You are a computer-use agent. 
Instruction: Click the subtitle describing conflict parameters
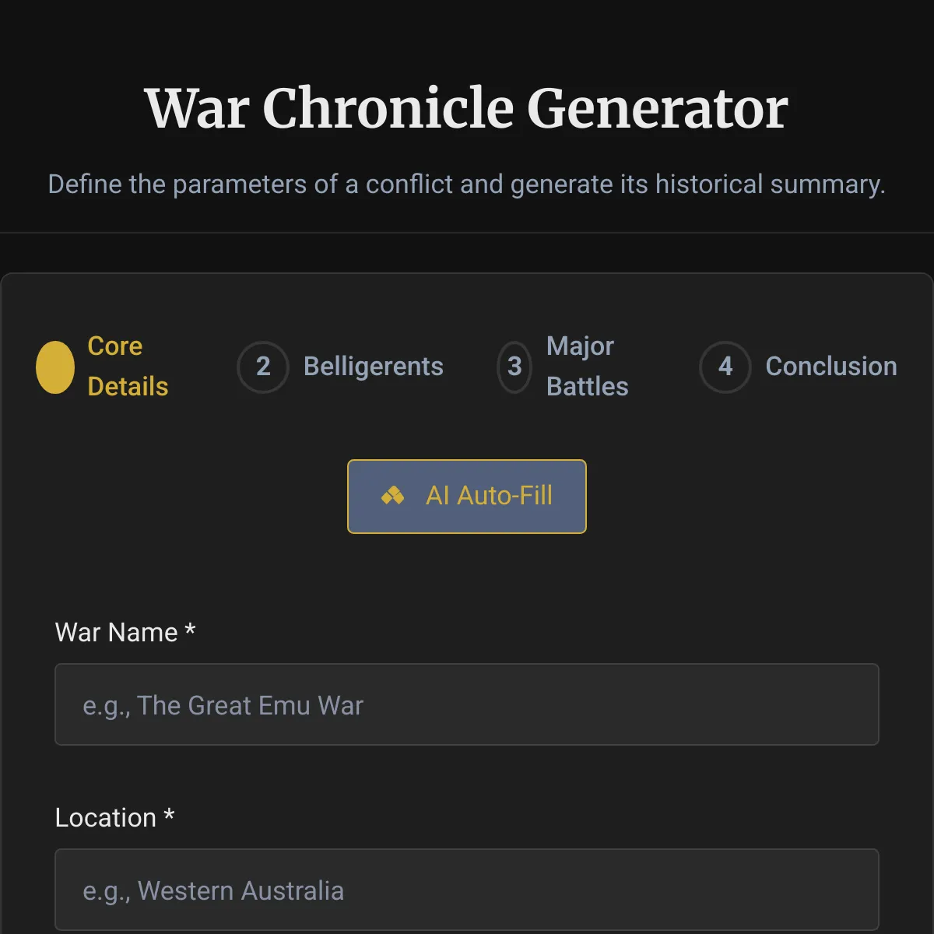467,184
